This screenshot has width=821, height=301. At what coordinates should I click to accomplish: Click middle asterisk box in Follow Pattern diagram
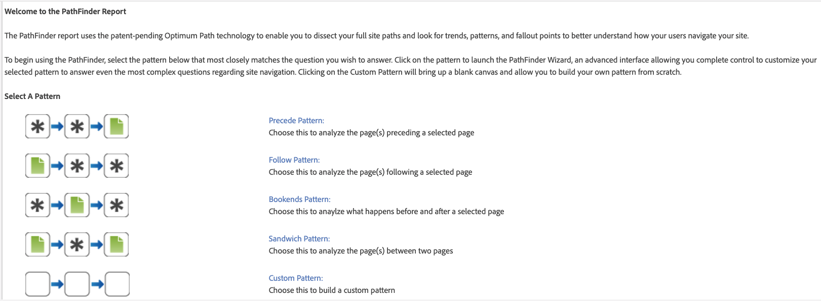point(77,166)
